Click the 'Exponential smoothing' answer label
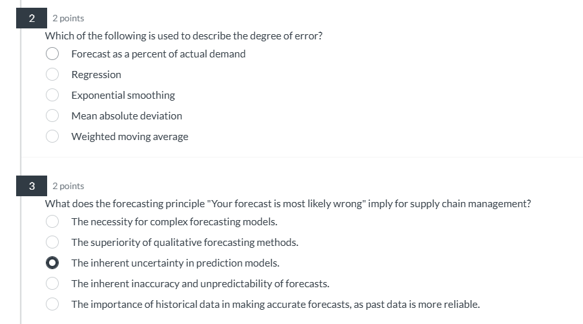The width and height of the screenshot is (583, 324). pyautogui.click(x=123, y=96)
